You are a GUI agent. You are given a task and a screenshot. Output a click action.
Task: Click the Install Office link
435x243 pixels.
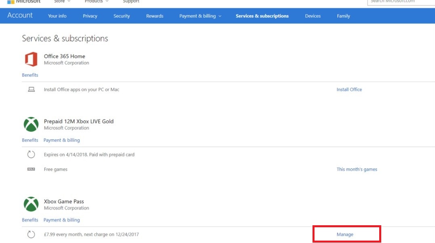click(349, 90)
